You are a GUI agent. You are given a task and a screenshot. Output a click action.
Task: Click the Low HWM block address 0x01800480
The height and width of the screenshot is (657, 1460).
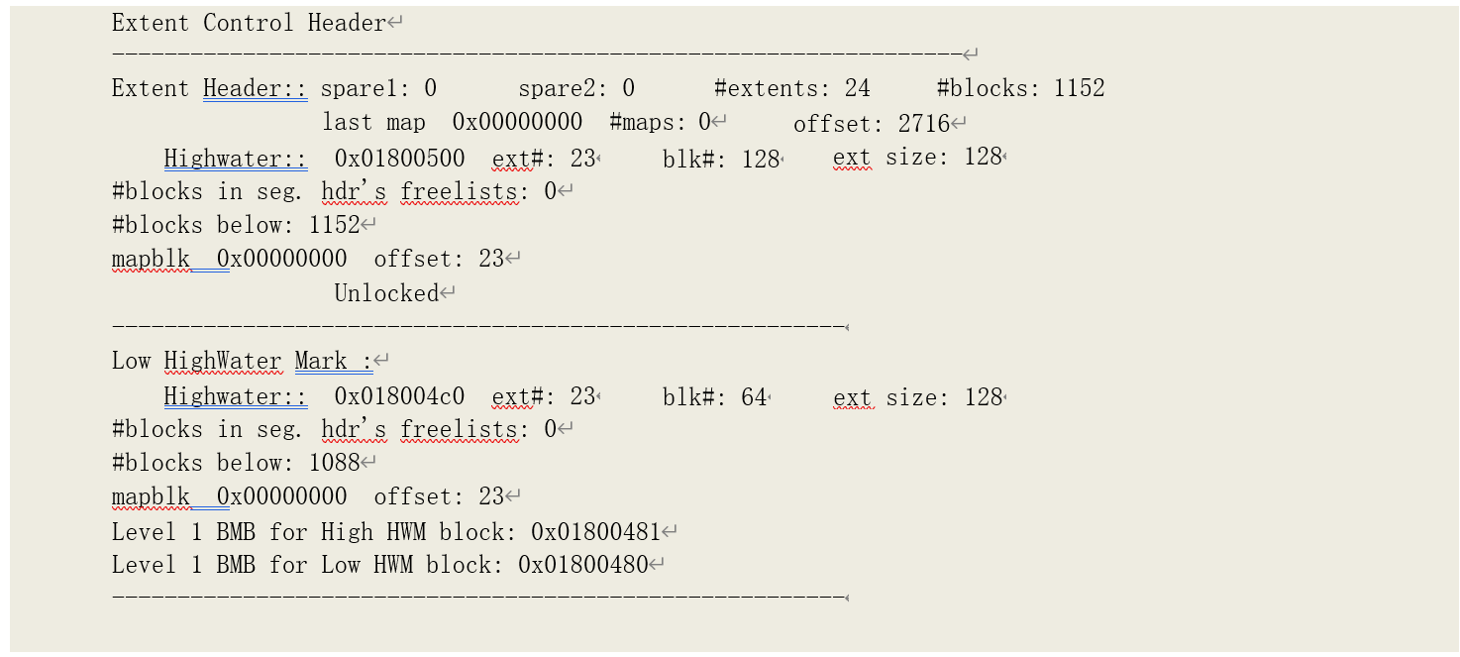[x=583, y=565]
